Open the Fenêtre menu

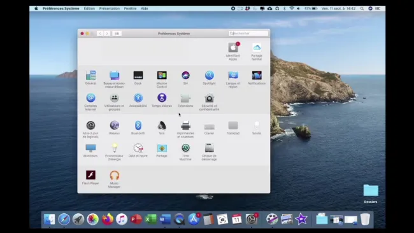point(130,8)
